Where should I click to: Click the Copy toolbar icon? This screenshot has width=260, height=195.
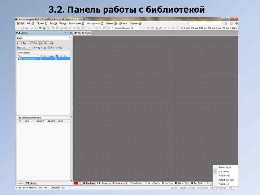74,28
